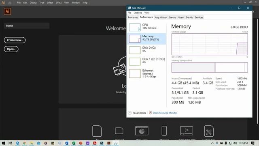259x146 pixels.
Task: Open Microsoft Word from the taskbar
Action: point(66,143)
